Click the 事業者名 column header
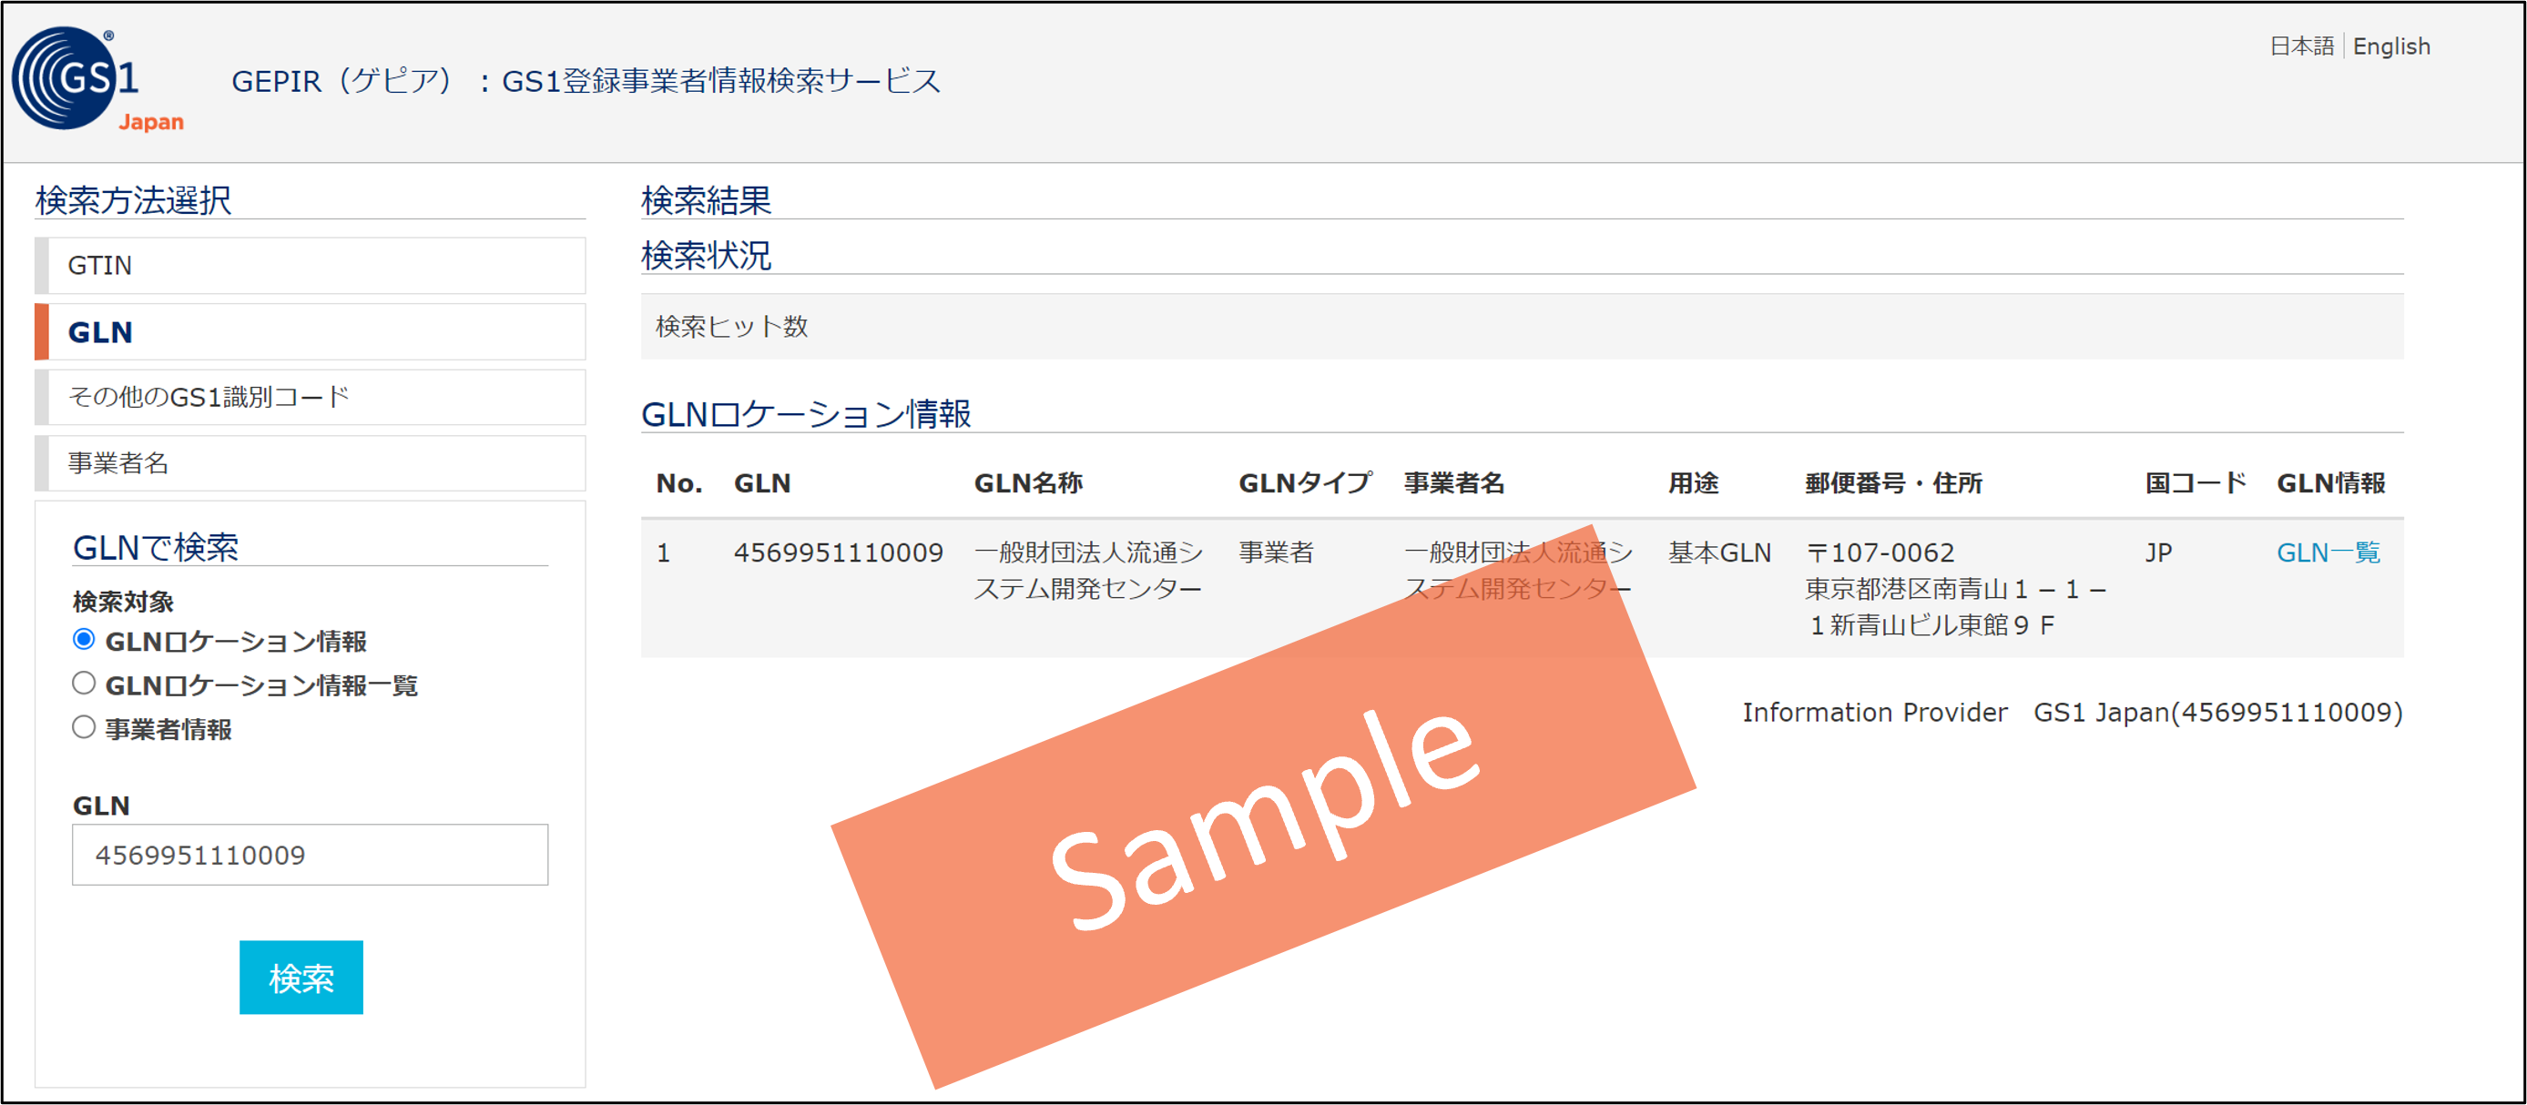The width and height of the screenshot is (2527, 1105). point(1455,482)
